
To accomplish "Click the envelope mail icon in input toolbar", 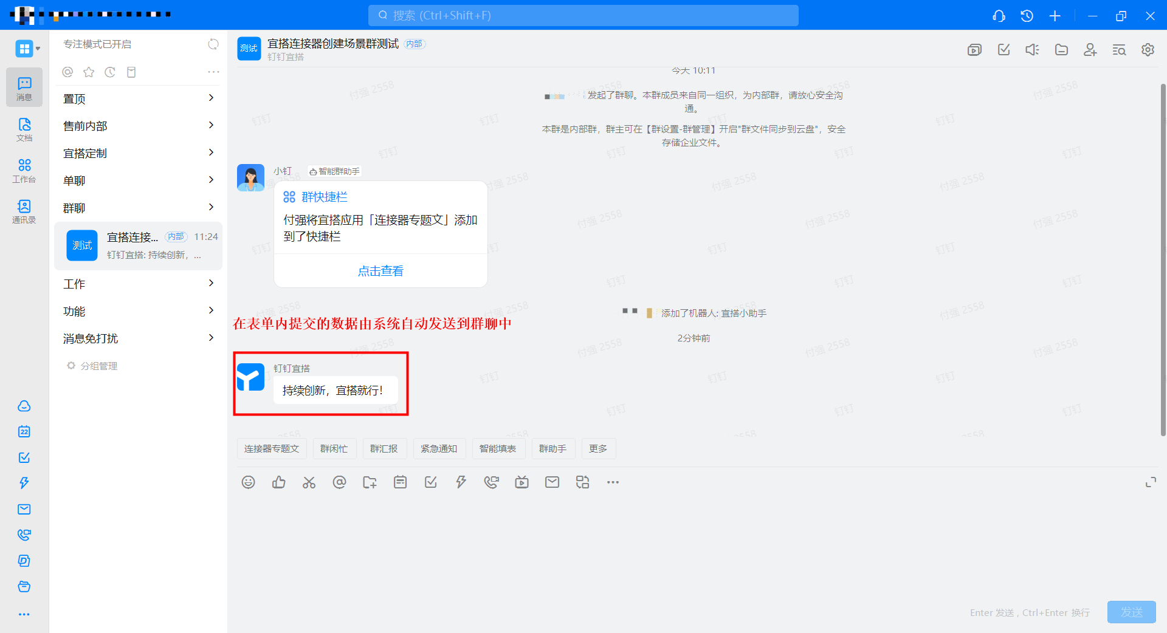I will pyautogui.click(x=552, y=482).
